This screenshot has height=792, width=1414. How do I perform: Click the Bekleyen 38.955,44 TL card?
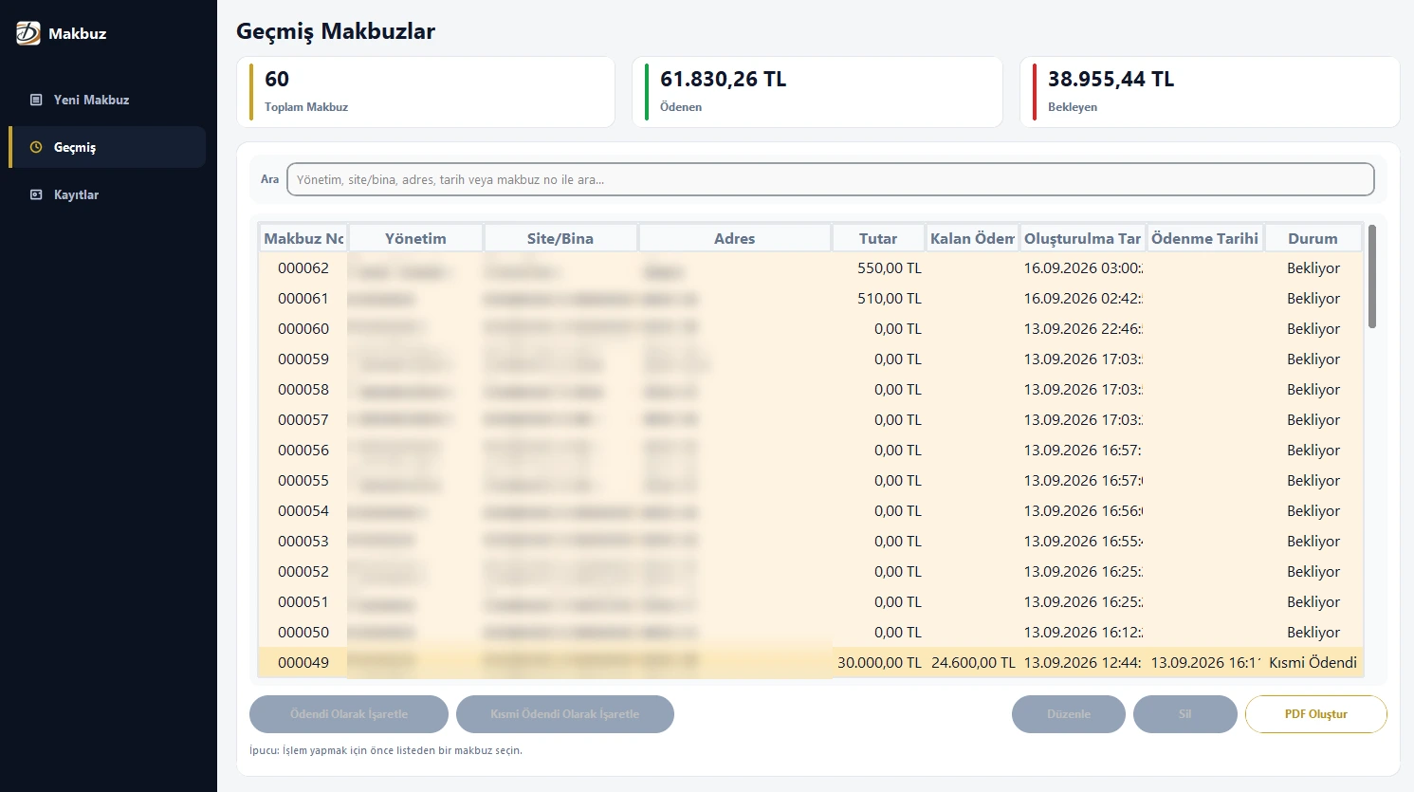tap(1210, 92)
